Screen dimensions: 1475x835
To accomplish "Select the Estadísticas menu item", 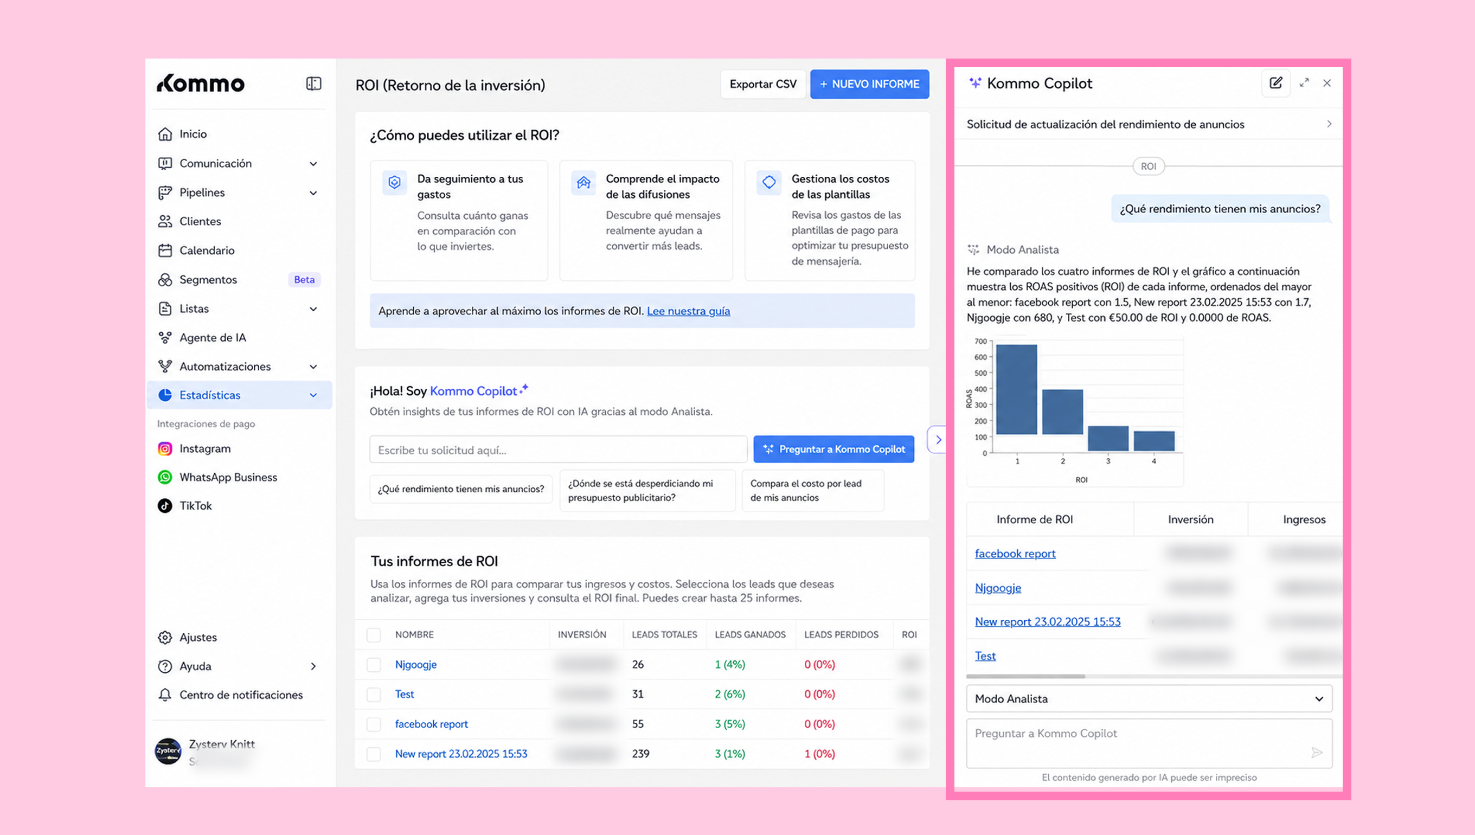I will point(239,395).
